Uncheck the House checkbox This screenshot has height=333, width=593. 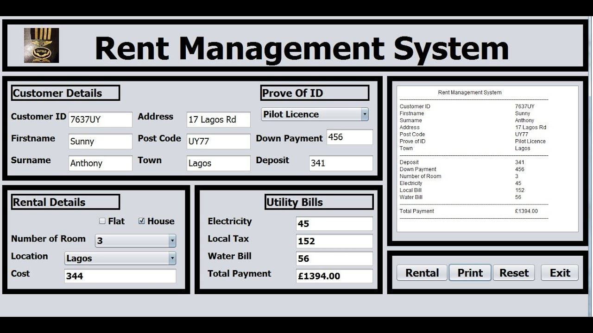click(x=142, y=221)
